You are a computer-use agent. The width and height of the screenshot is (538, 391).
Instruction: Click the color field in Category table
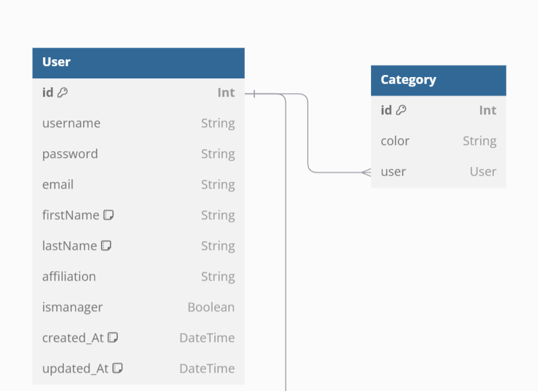438,141
